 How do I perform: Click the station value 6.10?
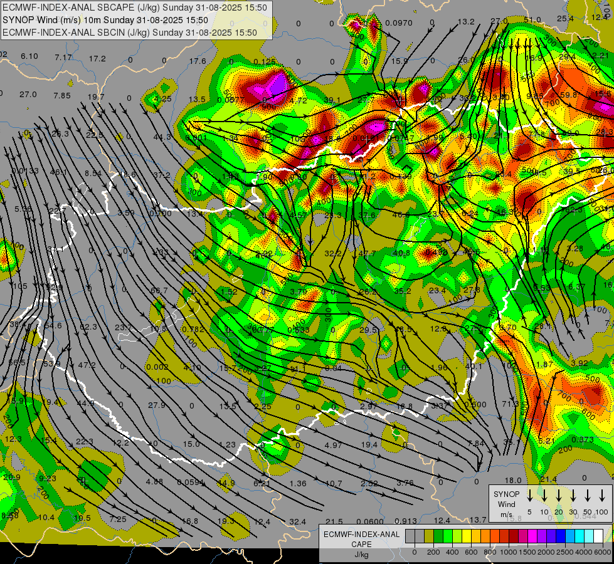[29, 56]
